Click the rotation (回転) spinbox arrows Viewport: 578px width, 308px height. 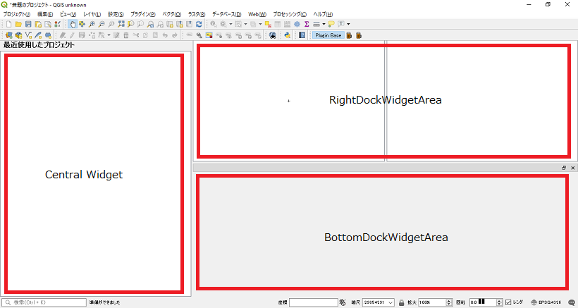point(499,302)
